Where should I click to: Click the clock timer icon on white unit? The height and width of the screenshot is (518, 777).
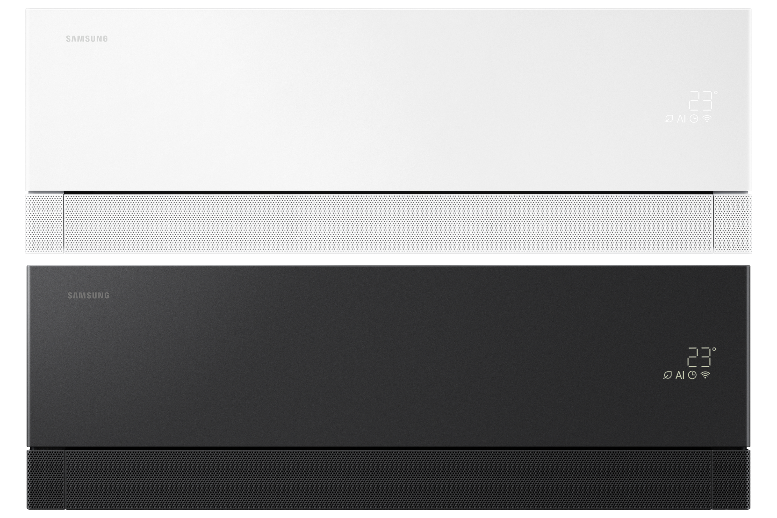coord(694,119)
